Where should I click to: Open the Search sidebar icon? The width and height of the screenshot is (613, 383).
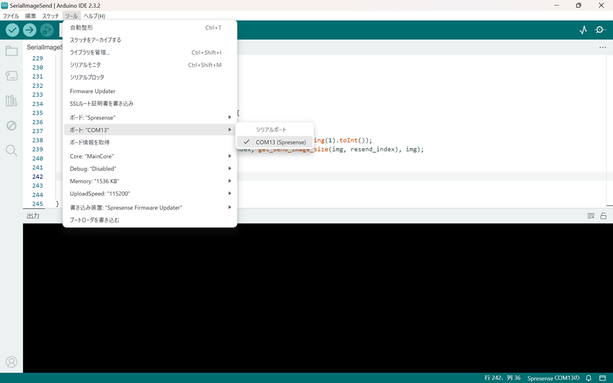pyautogui.click(x=12, y=150)
